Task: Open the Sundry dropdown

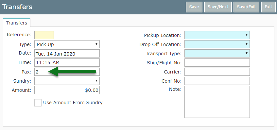Action: 67,81
